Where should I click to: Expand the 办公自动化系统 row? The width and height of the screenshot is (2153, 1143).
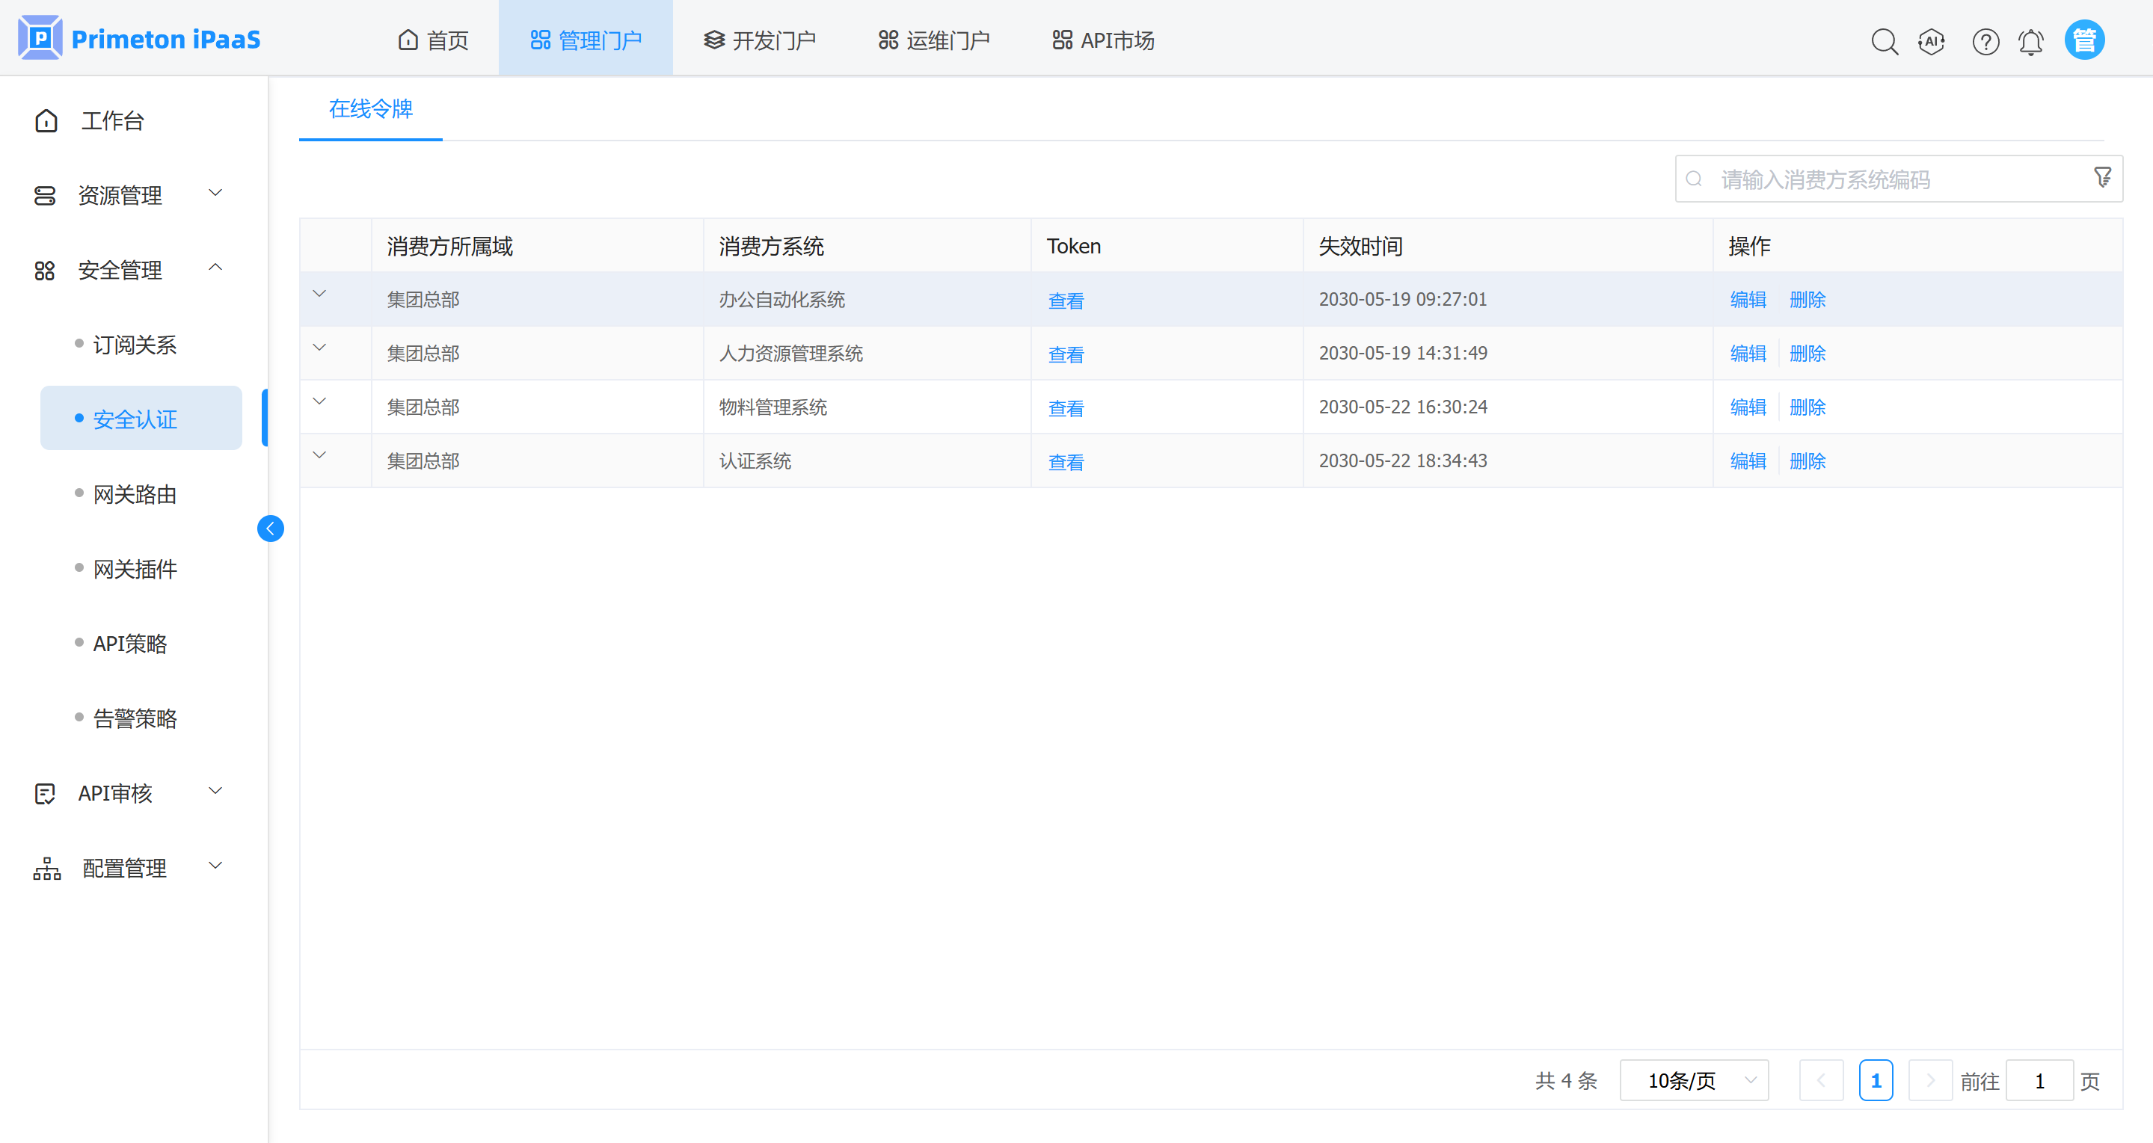click(x=319, y=294)
